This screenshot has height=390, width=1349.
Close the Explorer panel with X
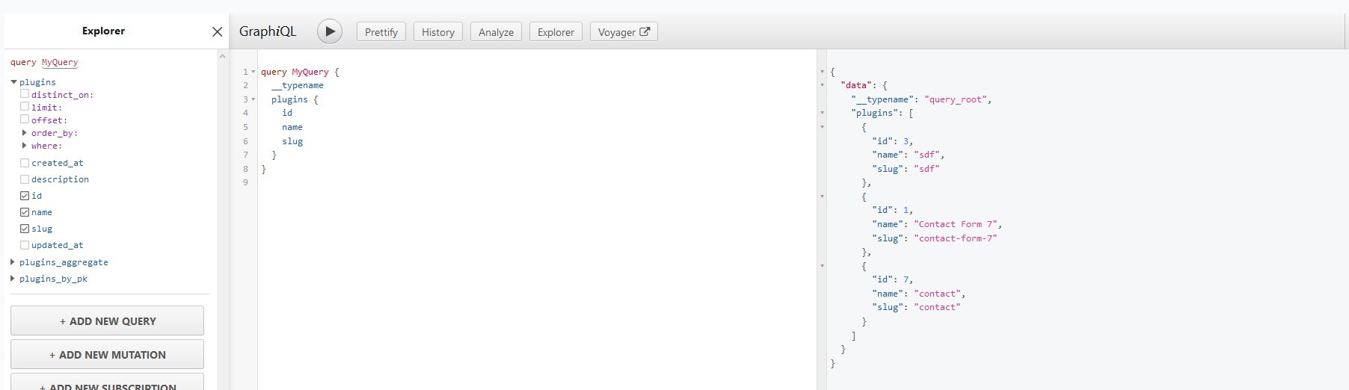pos(217,31)
